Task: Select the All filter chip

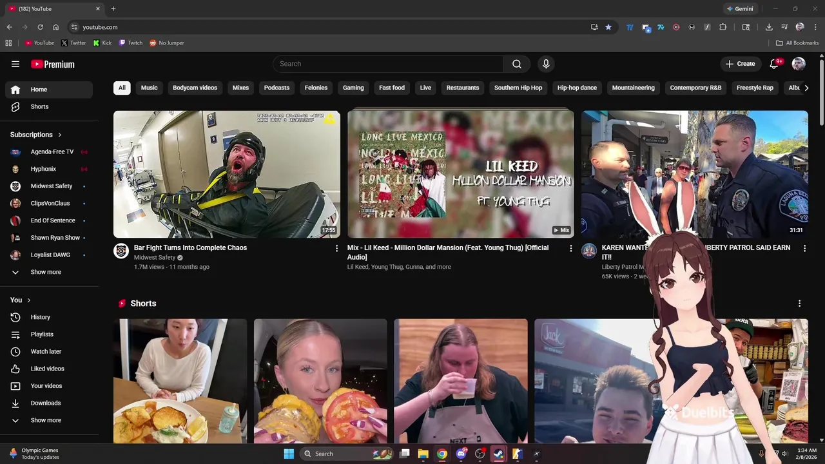Action: (x=122, y=88)
